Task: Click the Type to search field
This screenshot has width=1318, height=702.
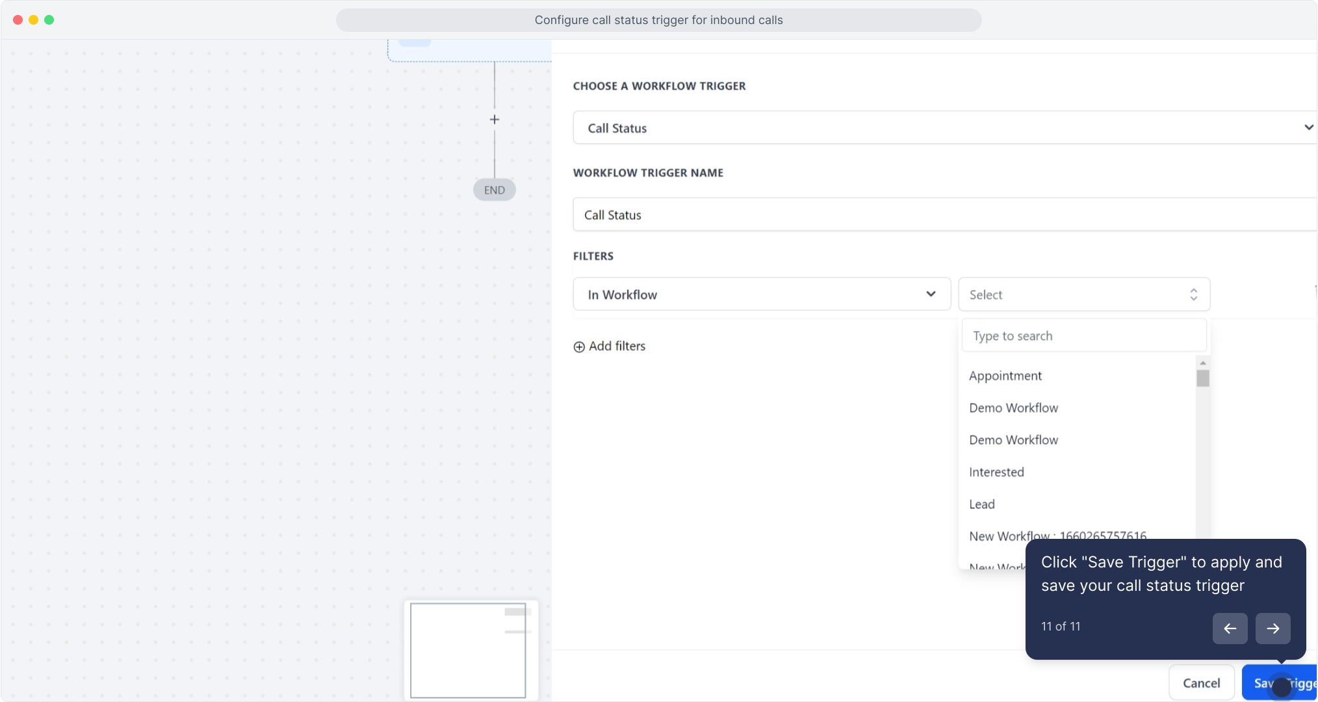Action: (x=1083, y=336)
